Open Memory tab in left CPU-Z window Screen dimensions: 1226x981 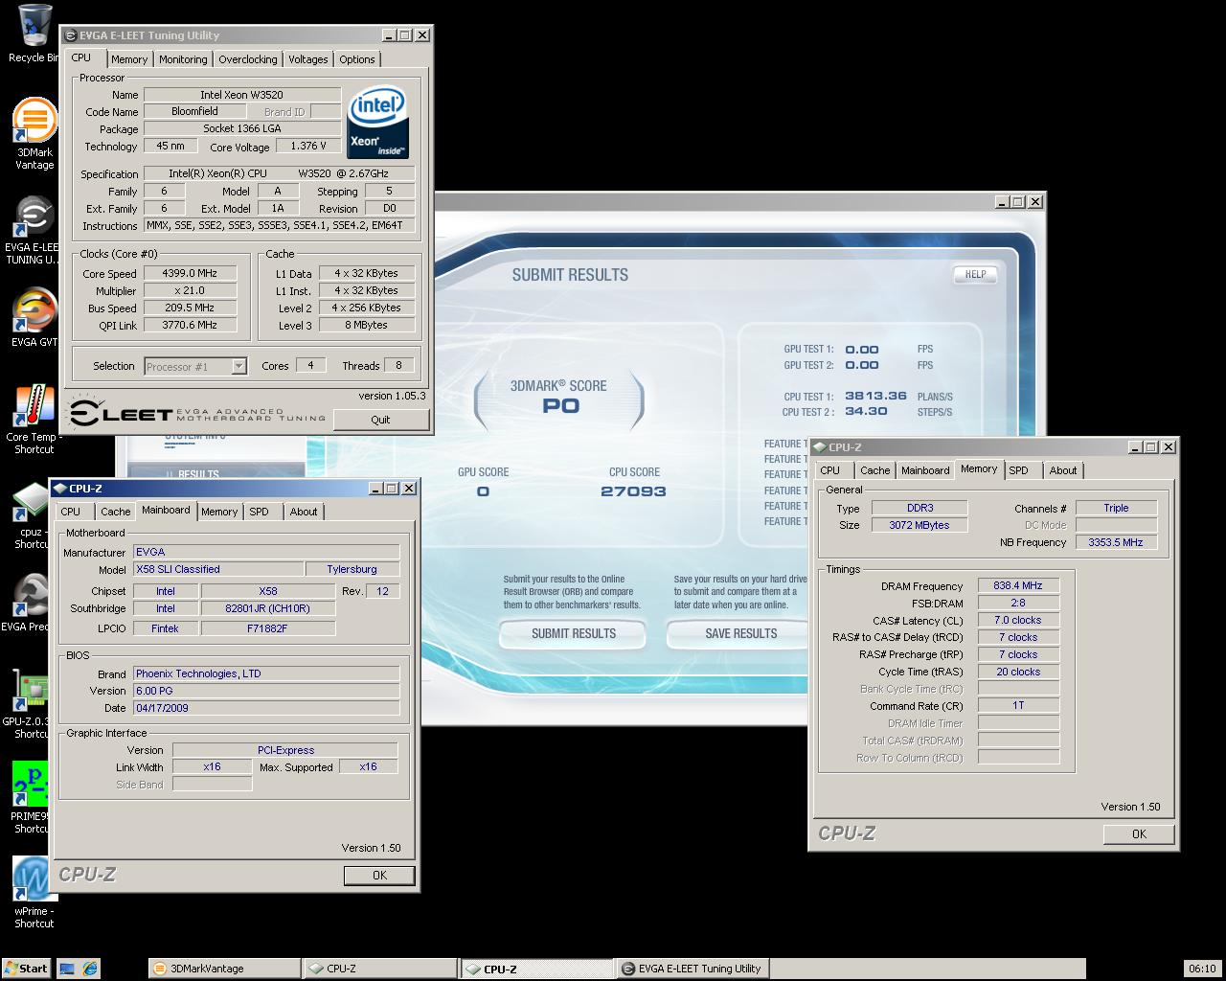(x=219, y=512)
